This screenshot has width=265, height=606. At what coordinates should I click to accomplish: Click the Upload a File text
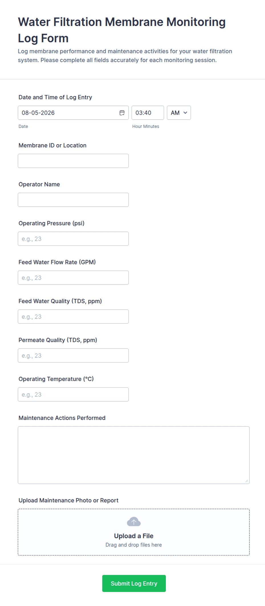click(x=134, y=536)
